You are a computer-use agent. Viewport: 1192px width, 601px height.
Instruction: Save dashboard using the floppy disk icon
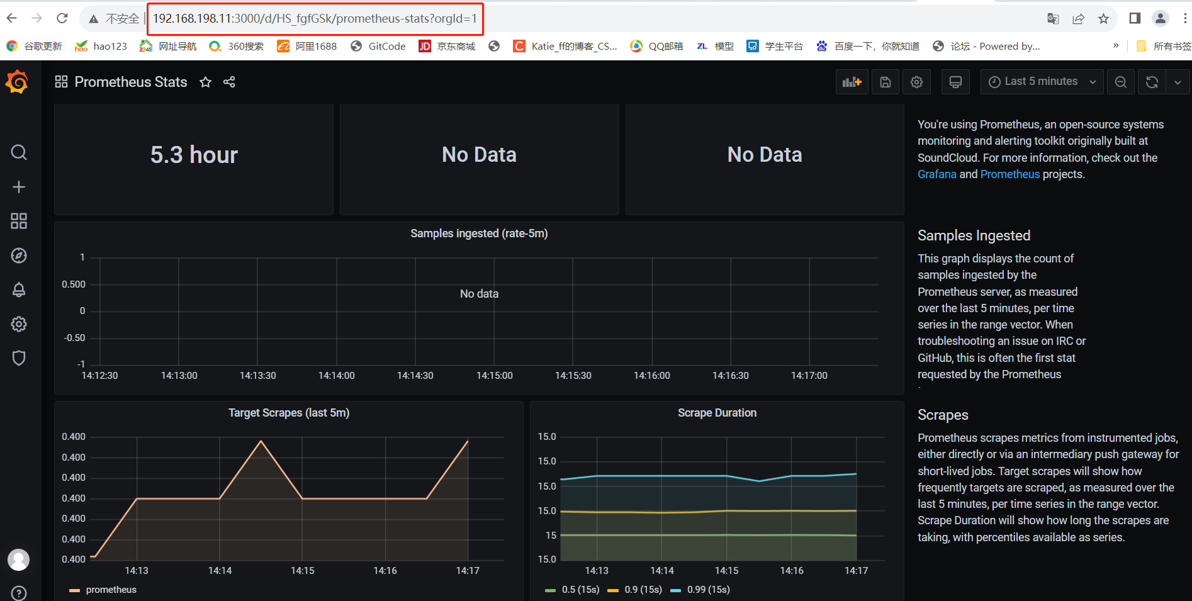[x=886, y=82]
